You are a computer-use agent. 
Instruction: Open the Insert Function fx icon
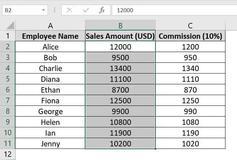coord(102,10)
